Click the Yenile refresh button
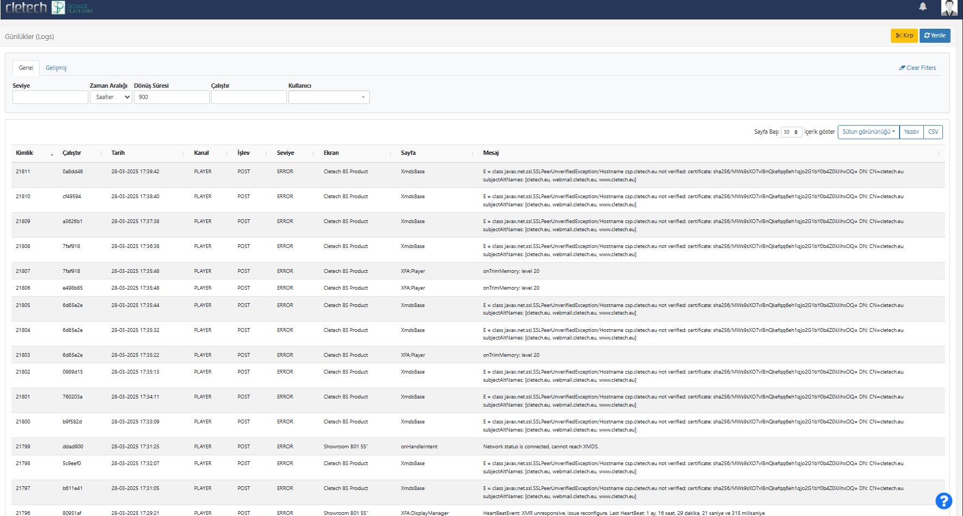Image resolution: width=963 pixels, height=516 pixels. click(935, 36)
